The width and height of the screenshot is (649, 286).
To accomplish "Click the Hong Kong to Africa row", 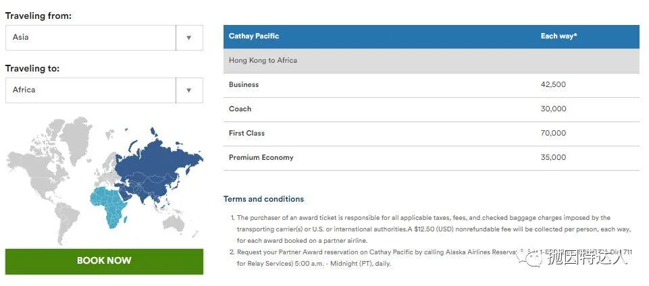I will point(263,61).
